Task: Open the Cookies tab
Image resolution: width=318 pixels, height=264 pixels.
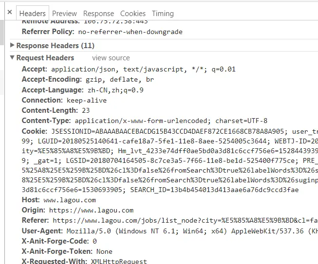Action: click(x=133, y=13)
